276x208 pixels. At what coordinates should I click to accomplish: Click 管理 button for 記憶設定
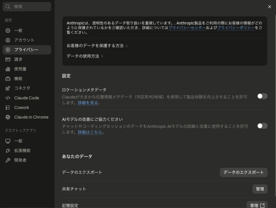257,205
